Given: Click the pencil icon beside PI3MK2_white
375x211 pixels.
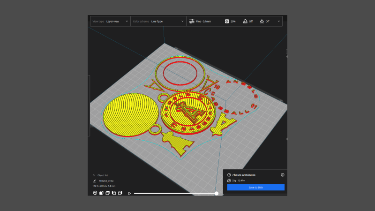Looking at the screenshot, I should (94, 181).
